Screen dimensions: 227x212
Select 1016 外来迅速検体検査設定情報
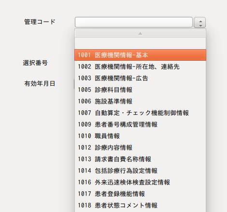point(140,182)
